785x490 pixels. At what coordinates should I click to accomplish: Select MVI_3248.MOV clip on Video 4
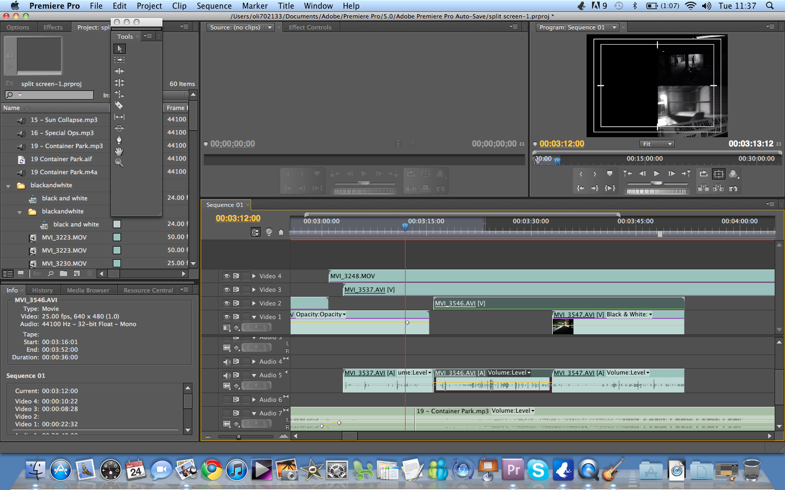point(552,276)
